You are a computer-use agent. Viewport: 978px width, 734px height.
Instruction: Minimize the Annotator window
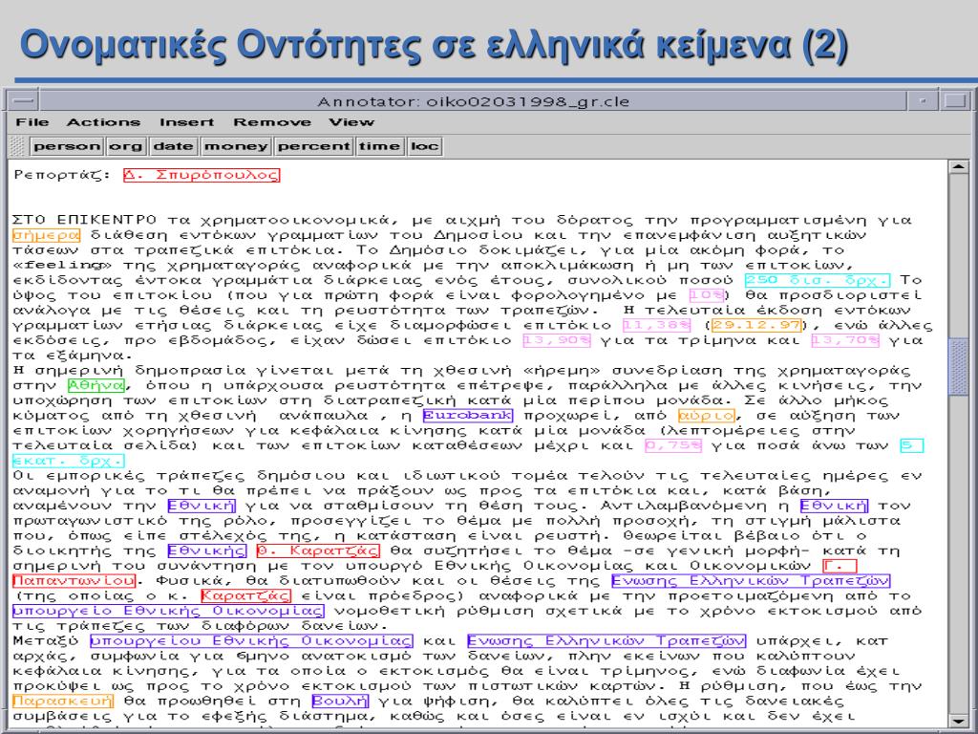coord(923,100)
